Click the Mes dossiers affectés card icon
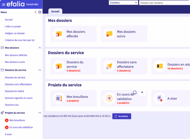 point(59,34)
